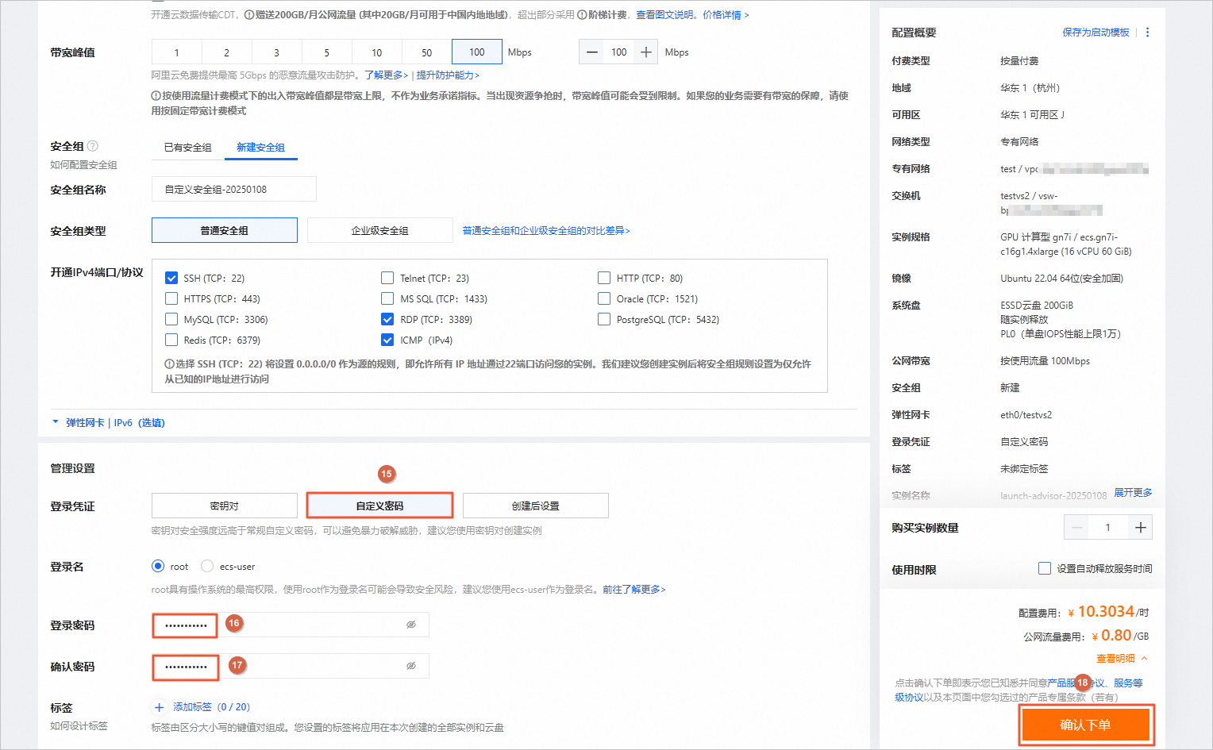Select 创建后设置 login credential
The image size is (1213, 750).
tap(536, 506)
